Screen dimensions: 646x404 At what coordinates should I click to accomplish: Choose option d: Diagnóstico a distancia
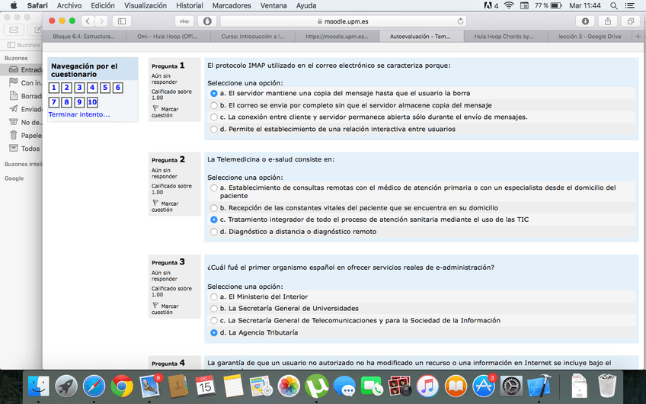pyautogui.click(x=213, y=232)
